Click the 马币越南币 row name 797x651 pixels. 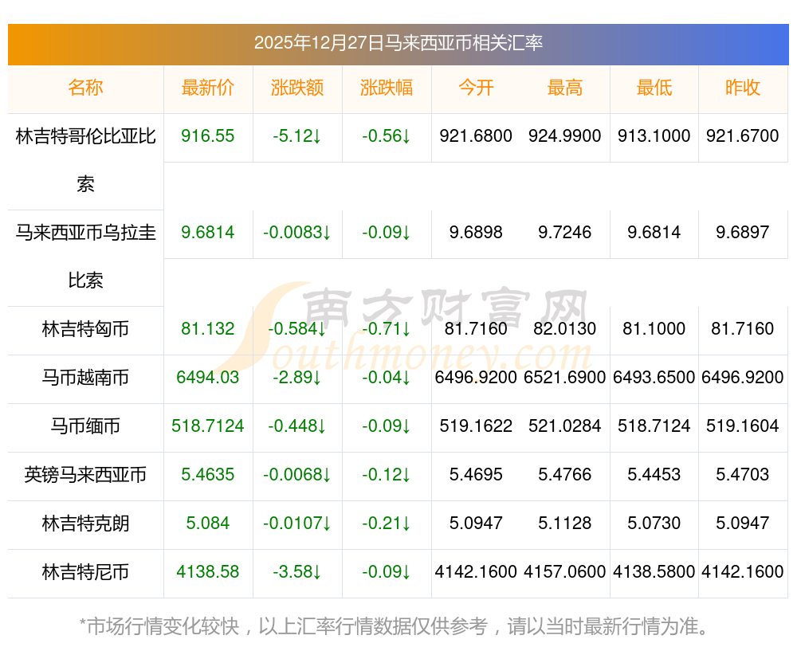click(x=85, y=378)
